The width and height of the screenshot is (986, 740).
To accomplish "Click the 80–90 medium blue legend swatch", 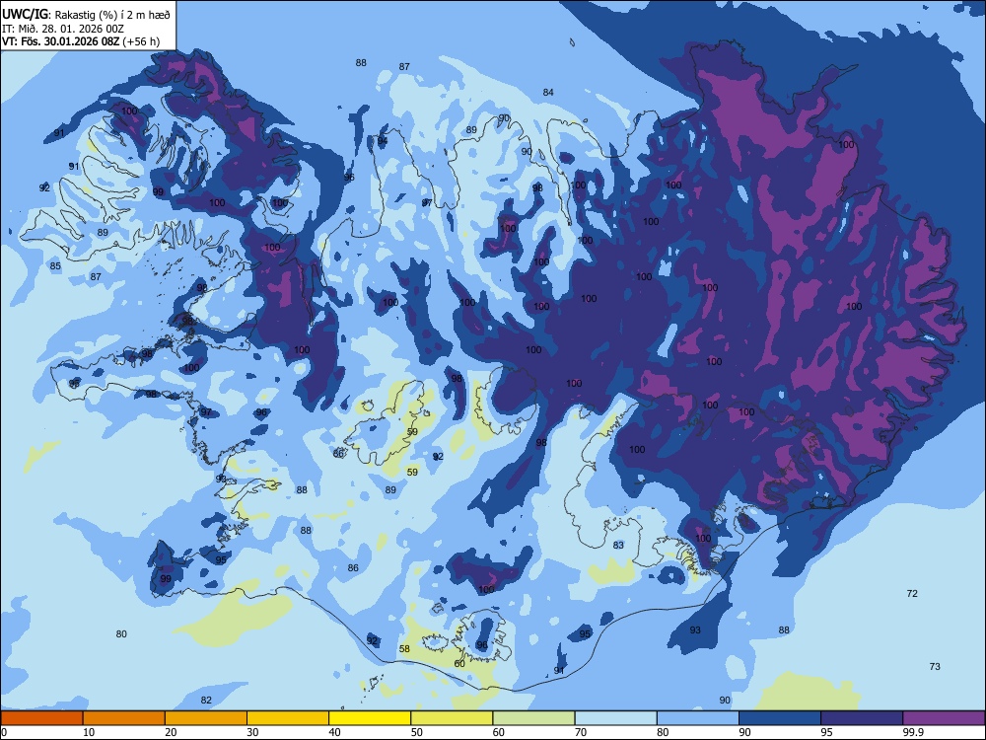I will (698, 718).
